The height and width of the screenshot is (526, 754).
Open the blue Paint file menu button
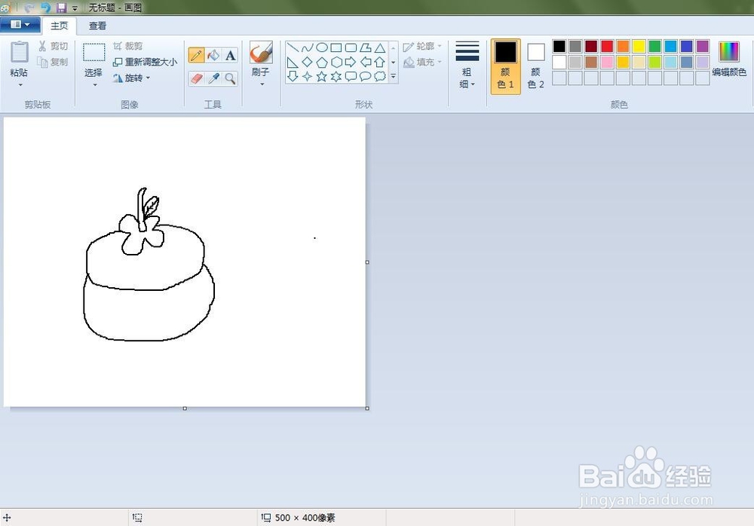click(x=20, y=25)
